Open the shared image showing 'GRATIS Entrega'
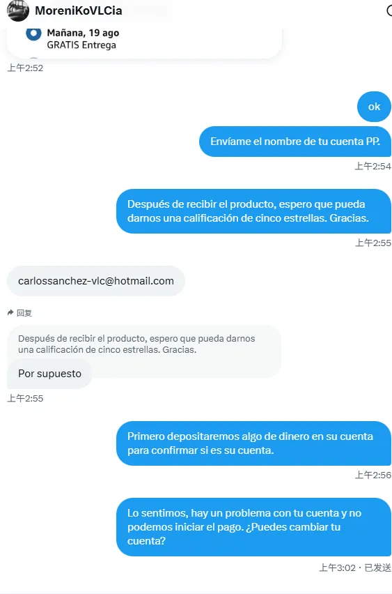Image resolution: width=392 pixels, height=594 pixels. [x=144, y=43]
